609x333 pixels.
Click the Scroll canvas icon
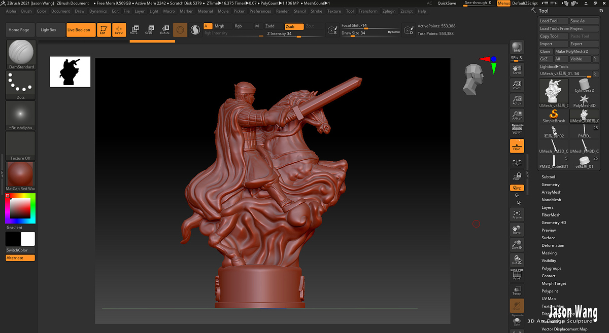click(x=517, y=69)
